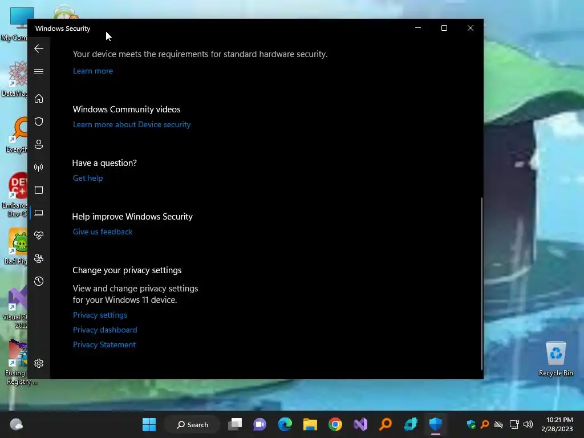Open the Chat app on the taskbar

pos(260,424)
